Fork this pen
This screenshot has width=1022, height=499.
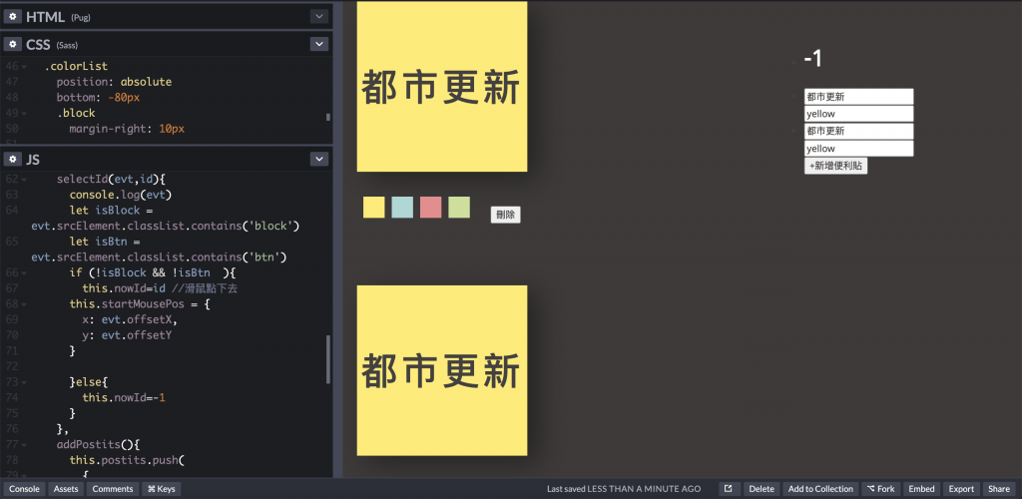880,489
